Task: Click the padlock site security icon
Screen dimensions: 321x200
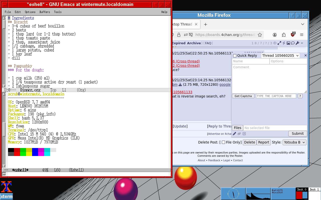Action: [x=179, y=35]
